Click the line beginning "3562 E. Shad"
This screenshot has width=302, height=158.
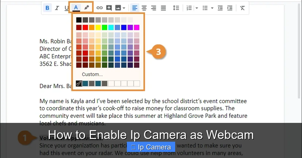coord(56,64)
